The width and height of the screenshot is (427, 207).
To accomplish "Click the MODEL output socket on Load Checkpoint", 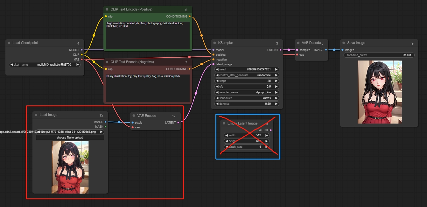I will tap(82, 50).
